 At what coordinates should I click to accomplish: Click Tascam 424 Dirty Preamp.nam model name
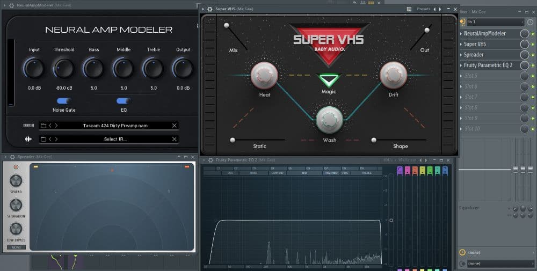point(115,126)
